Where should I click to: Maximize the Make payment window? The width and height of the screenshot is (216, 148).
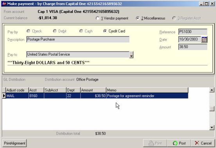tap(207, 4)
